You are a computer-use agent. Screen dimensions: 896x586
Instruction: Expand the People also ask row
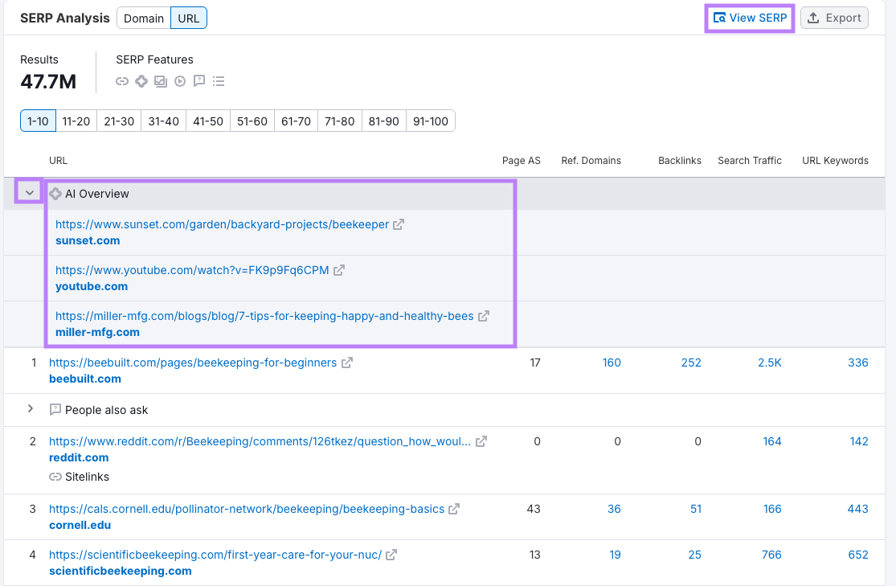(30, 410)
